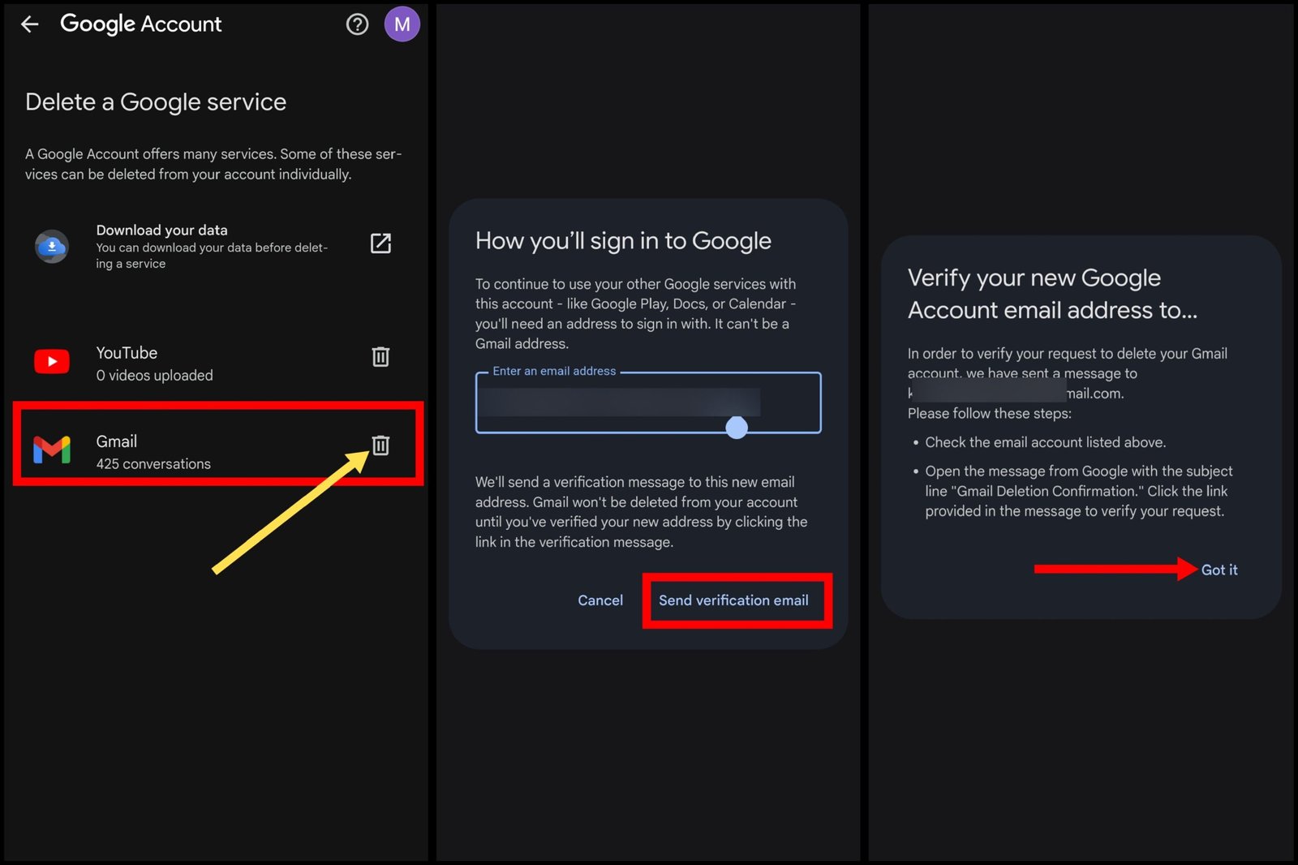Screen dimensions: 1298x865
Task: Click the Gmail logo icon
Action: [x=51, y=450]
